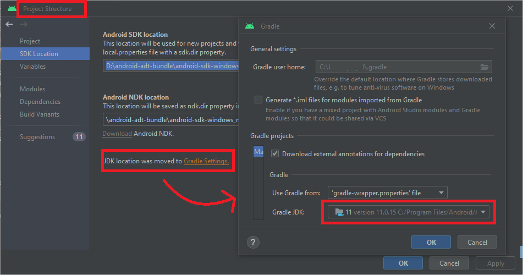Select Project in the sidebar
This screenshot has width=523, height=275.
(30, 41)
